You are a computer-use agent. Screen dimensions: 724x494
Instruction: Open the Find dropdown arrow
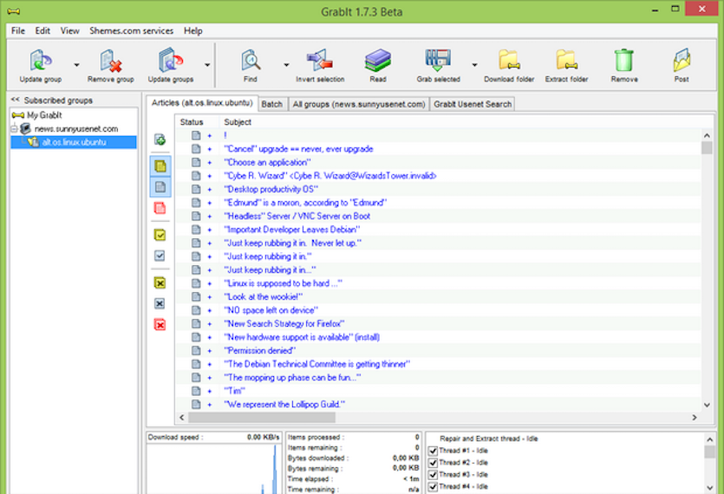point(286,65)
